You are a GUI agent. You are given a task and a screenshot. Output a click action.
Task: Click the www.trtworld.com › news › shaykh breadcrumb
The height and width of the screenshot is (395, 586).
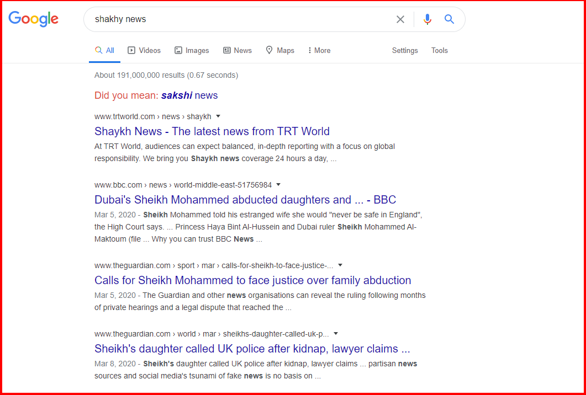coord(153,116)
